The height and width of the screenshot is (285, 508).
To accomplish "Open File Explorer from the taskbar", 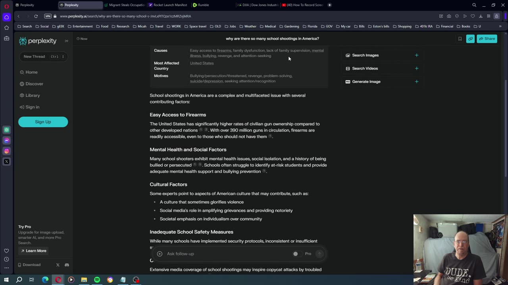I will [84, 280].
